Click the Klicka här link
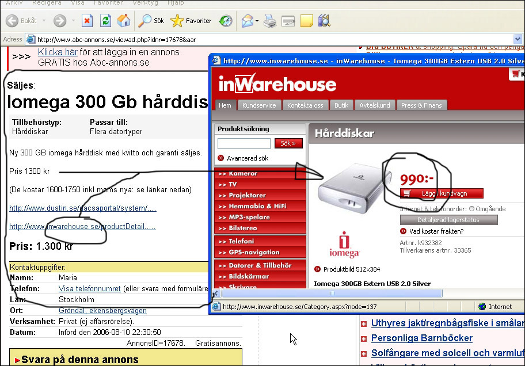The width and height of the screenshot is (525, 366). [x=58, y=52]
